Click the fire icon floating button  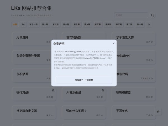pyautogui.click(x=158, y=111)
